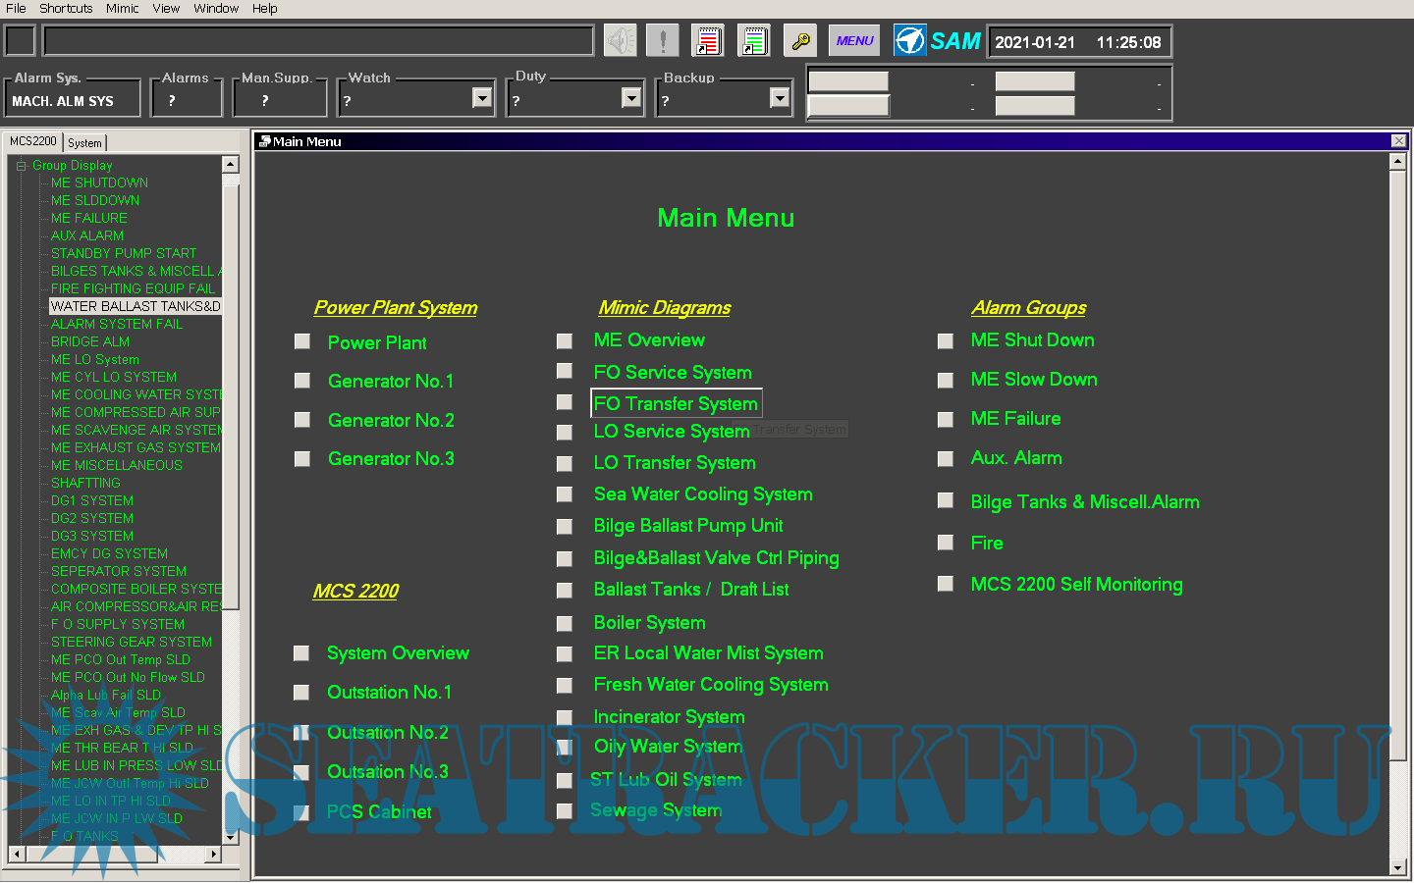Open the Watch dropdown arrow
The height and width of the screenshot is (883, 1414).
point(482,98)
